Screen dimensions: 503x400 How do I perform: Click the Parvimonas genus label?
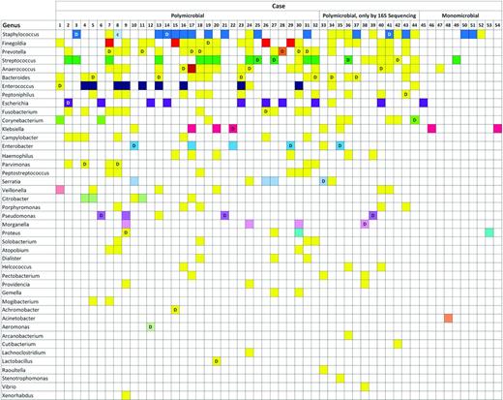(x=15, y=165)
